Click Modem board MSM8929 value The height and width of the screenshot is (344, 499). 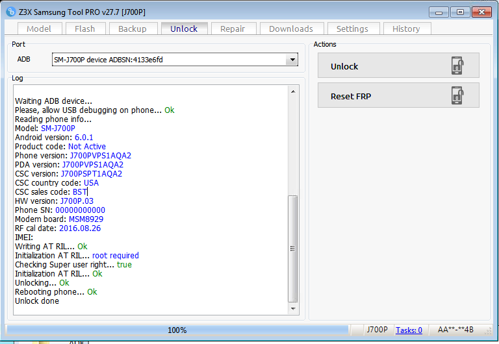[86, 219]
